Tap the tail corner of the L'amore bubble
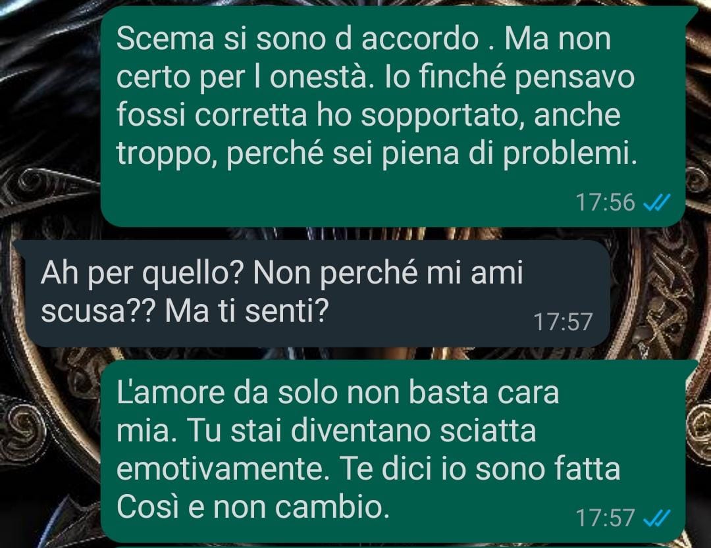The image size is (711, 548). (691, 368)
